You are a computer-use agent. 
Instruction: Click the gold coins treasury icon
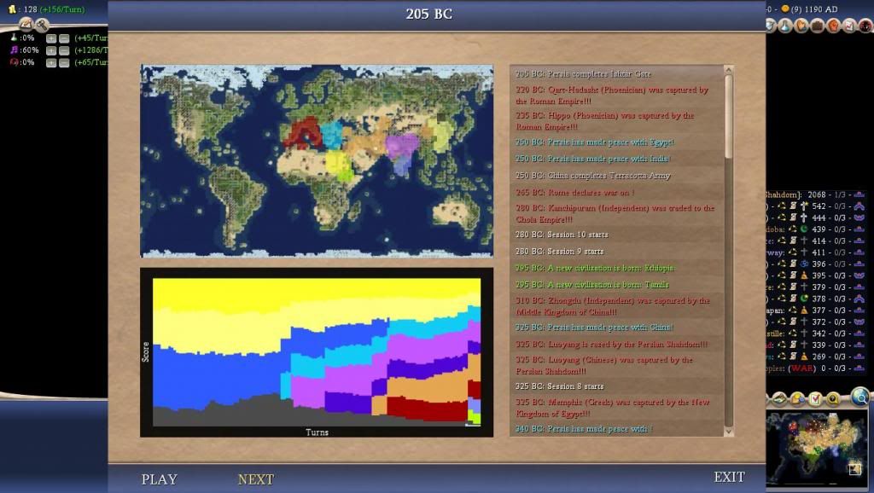coord(12,9)
